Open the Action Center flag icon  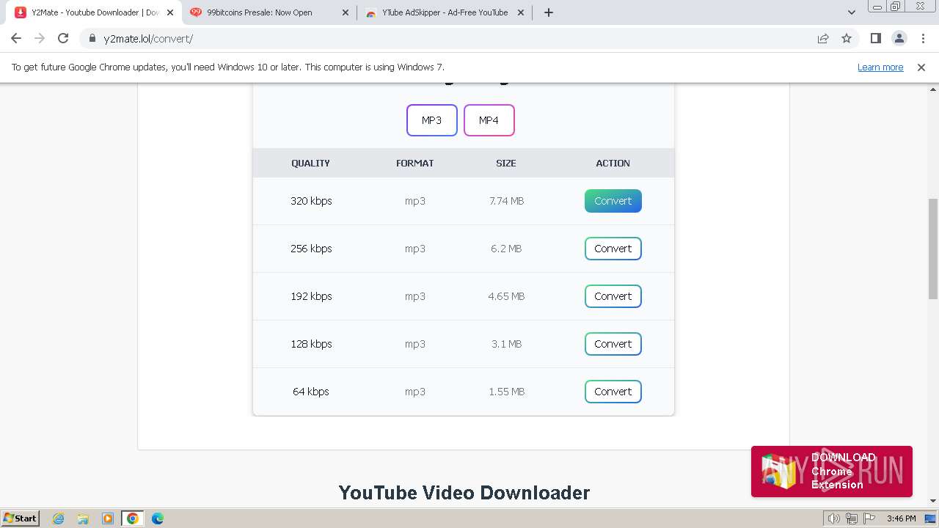(x=868, y=518)
